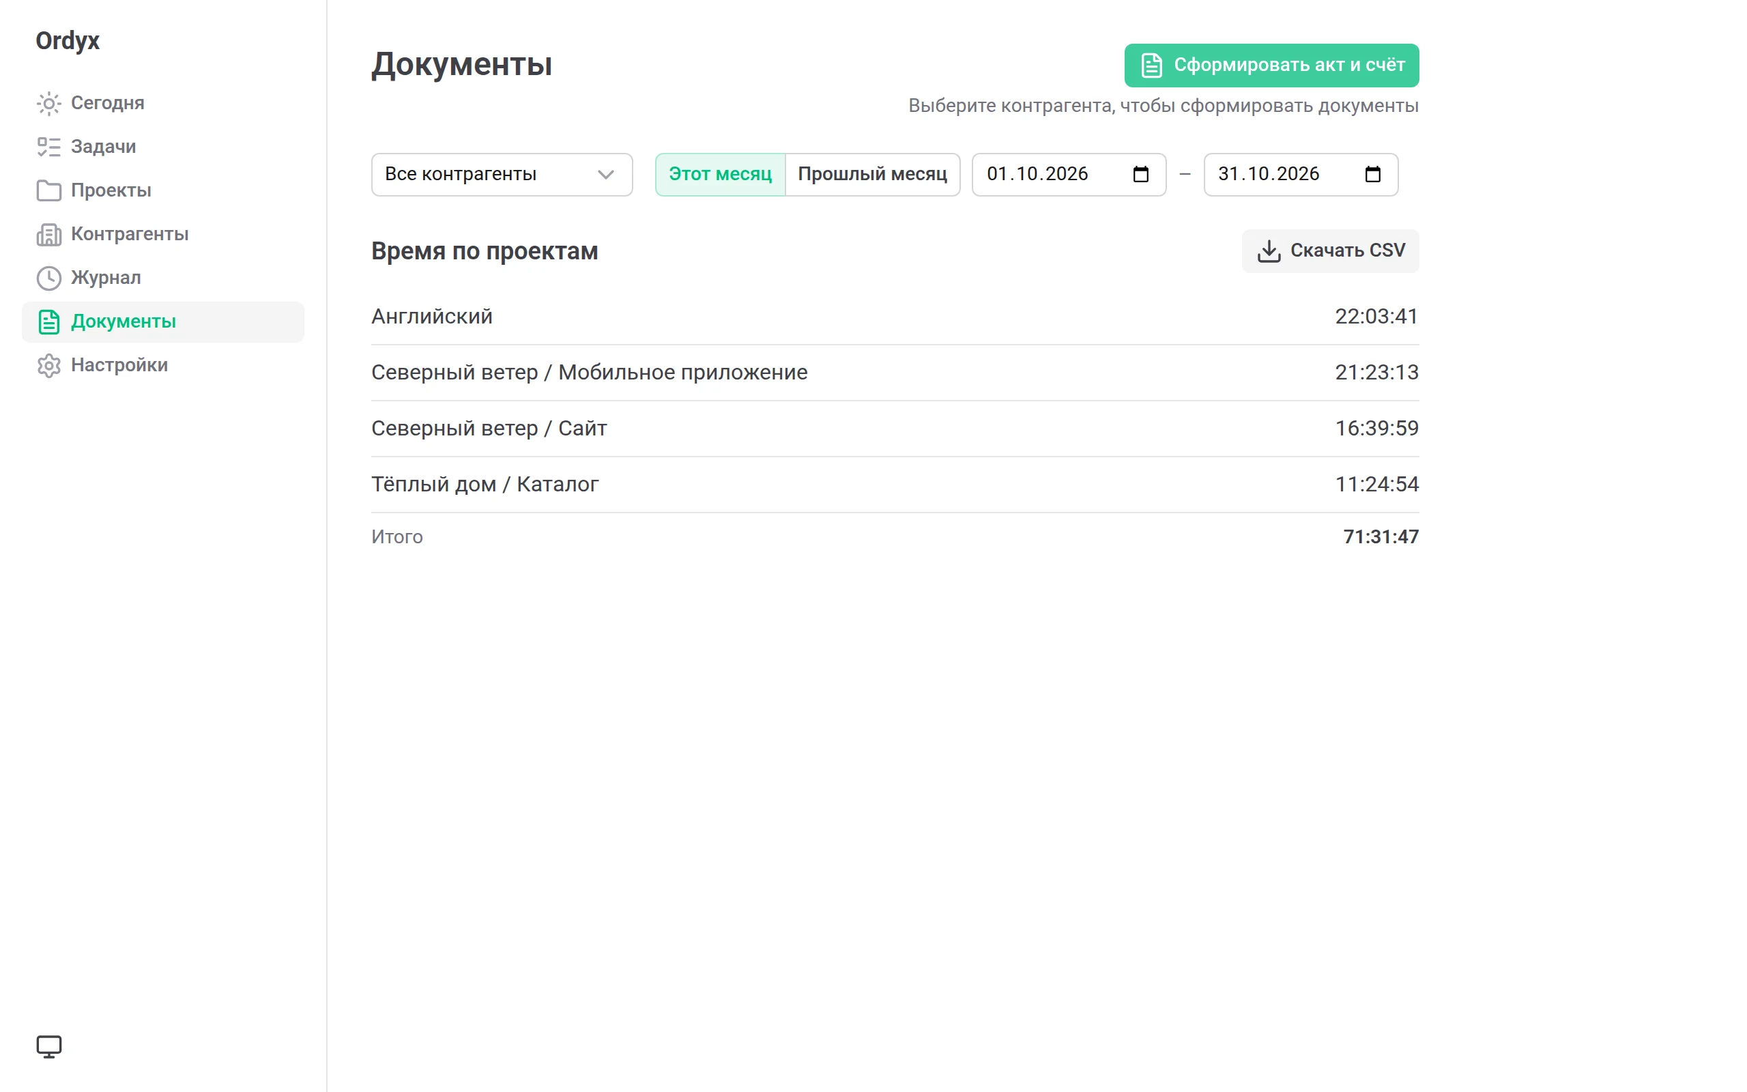Image resolution: width=1747 pixels, height=1092 pixels.
Task: Click the document icon beside Документы
Action: click(x=49, y=322)
